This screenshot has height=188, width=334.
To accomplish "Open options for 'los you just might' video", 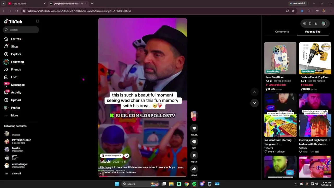I will (x=330, y=140).
